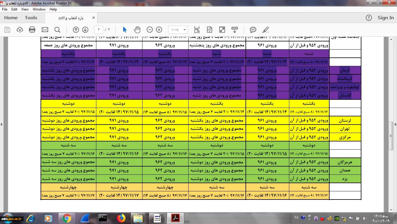
Task: Click the کهگیلویه و بویراحمد cell
Action: click(345, 87)
